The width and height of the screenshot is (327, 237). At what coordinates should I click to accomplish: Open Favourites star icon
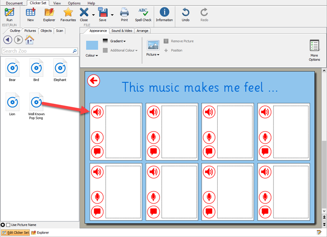coord(68,14)
